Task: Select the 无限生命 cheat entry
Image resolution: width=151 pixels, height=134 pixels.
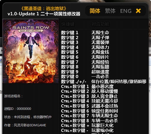Action: click(x=100, y=33)
